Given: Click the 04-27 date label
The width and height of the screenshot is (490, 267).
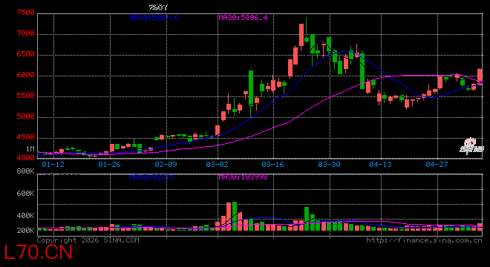Looking at the screenshot, I should point(437,164).
